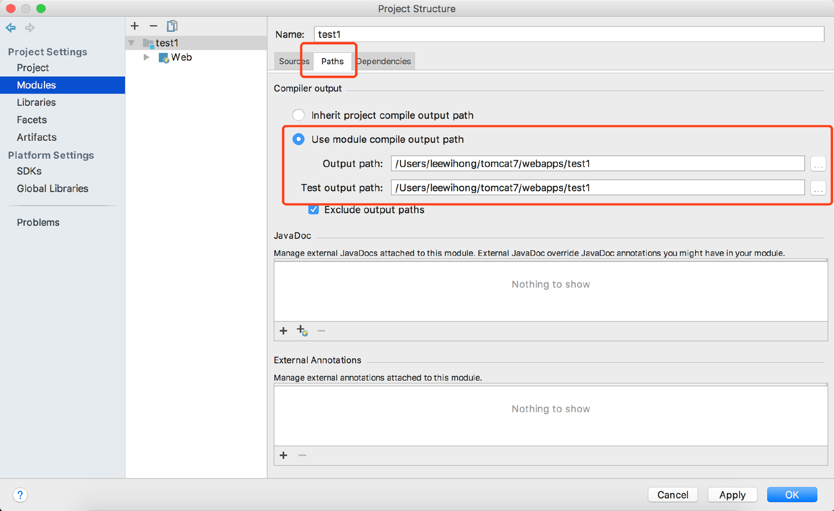Select Use module compile output path
This screenshot has width=834, height=511.
(298, 139)
